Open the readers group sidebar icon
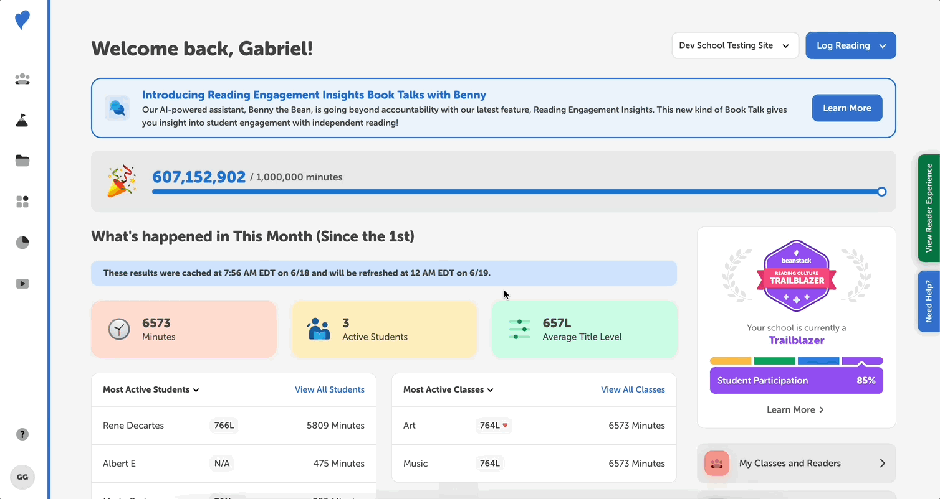Screen dimensions: 940x499 point(22,80)
